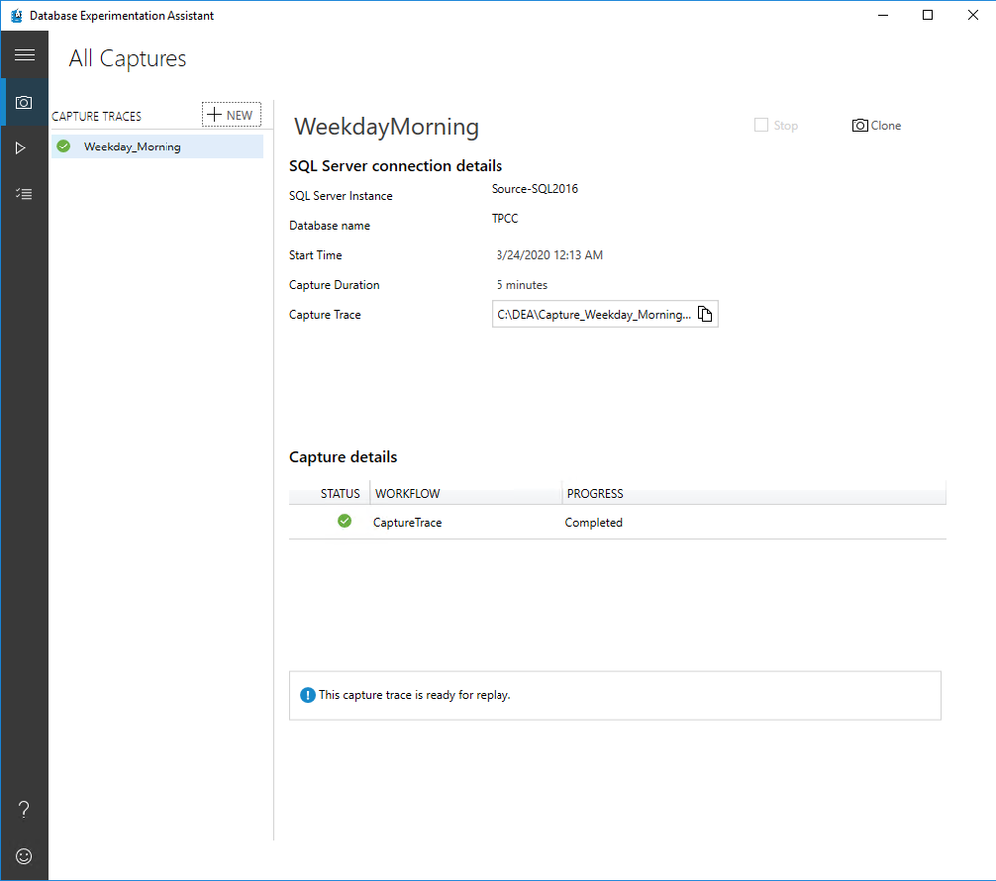Click the Start Time label
This screenshot has width=996, height=881.
click(x=316, y=255)
